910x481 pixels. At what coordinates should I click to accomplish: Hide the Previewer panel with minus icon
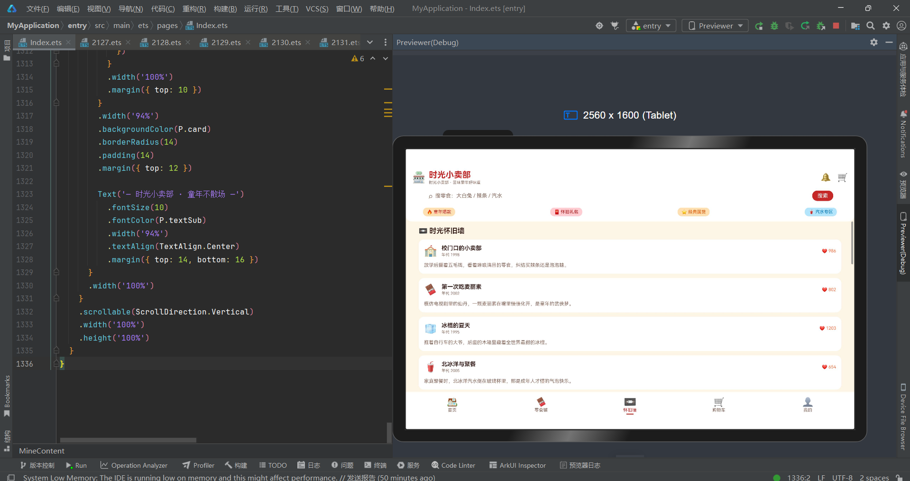coord(889,42)
